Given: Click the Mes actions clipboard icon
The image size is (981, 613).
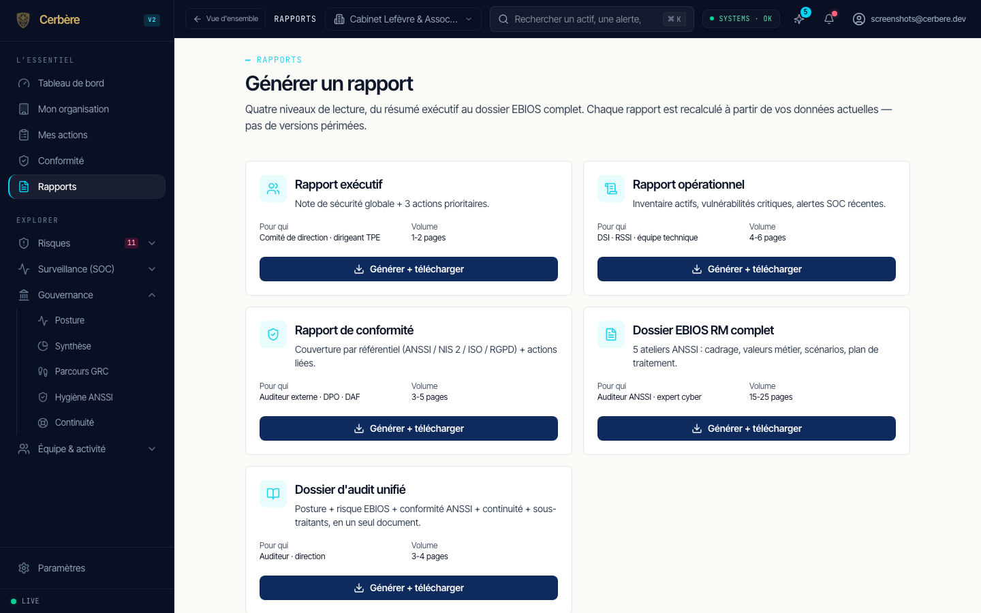Looking at the screenshot, I should click(x=24, y=135).
